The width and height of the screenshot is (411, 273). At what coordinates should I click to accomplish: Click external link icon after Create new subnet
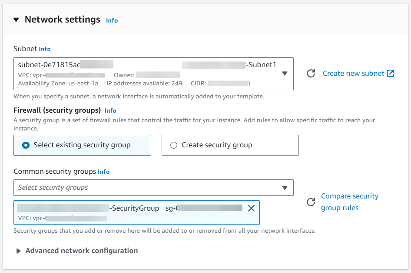tap(391, 74)
